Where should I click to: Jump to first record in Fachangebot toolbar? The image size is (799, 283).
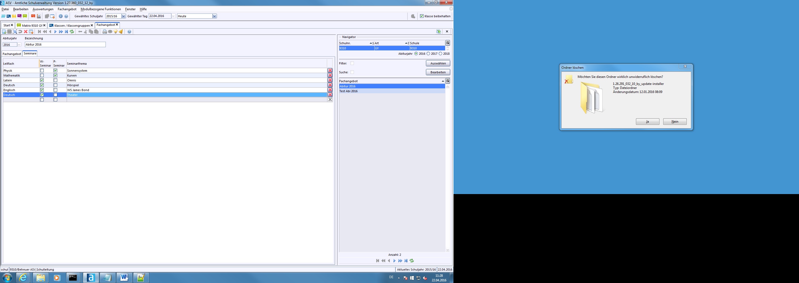pos(39,32)
